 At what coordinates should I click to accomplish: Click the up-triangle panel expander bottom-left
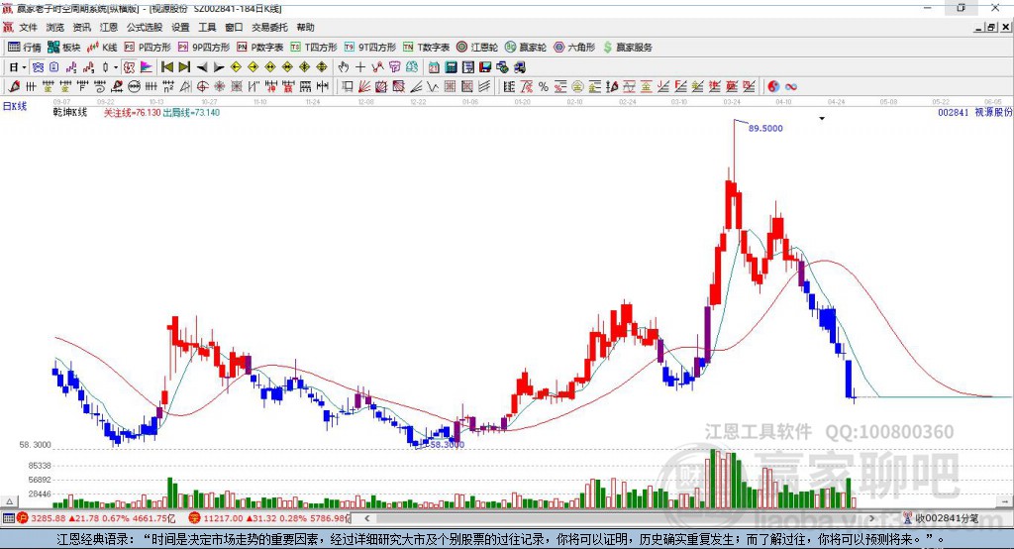click(x=10, y=501)
